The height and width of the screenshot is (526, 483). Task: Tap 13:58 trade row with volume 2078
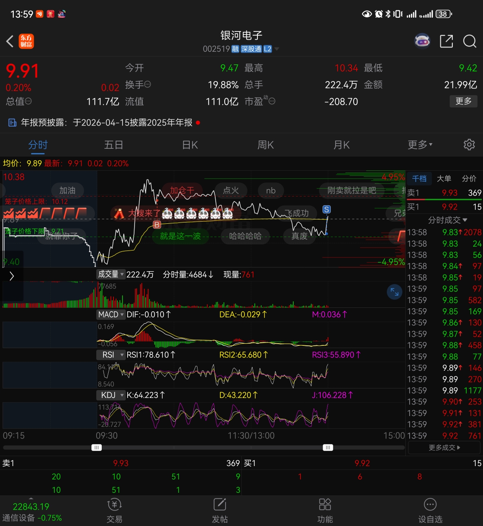tap(444, 232)
